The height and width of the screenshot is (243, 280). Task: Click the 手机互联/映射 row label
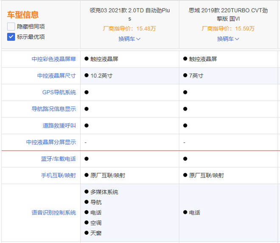(59, 175)
